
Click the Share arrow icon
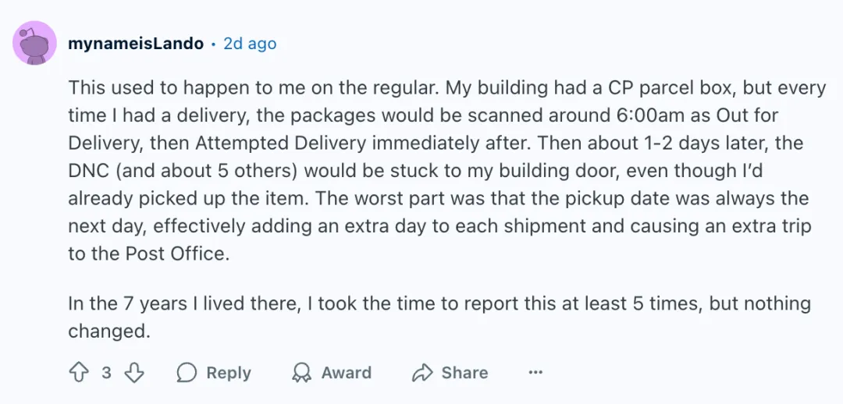(x=422, y=373)
